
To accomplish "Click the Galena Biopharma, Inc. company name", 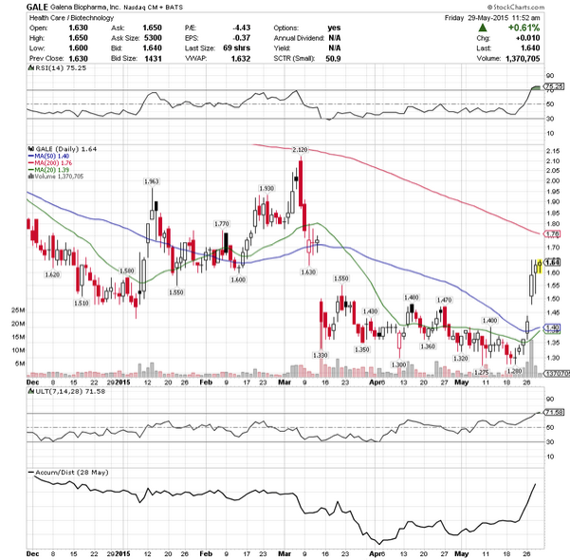I will (x=85, y=8).
